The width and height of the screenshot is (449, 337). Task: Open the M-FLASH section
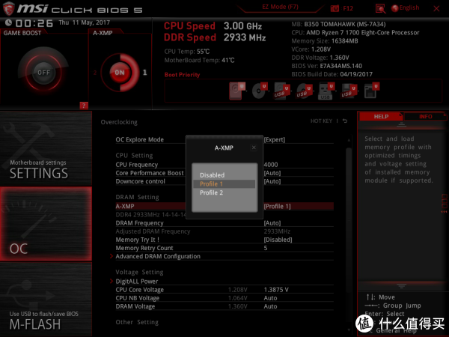[x=46, y=299]
